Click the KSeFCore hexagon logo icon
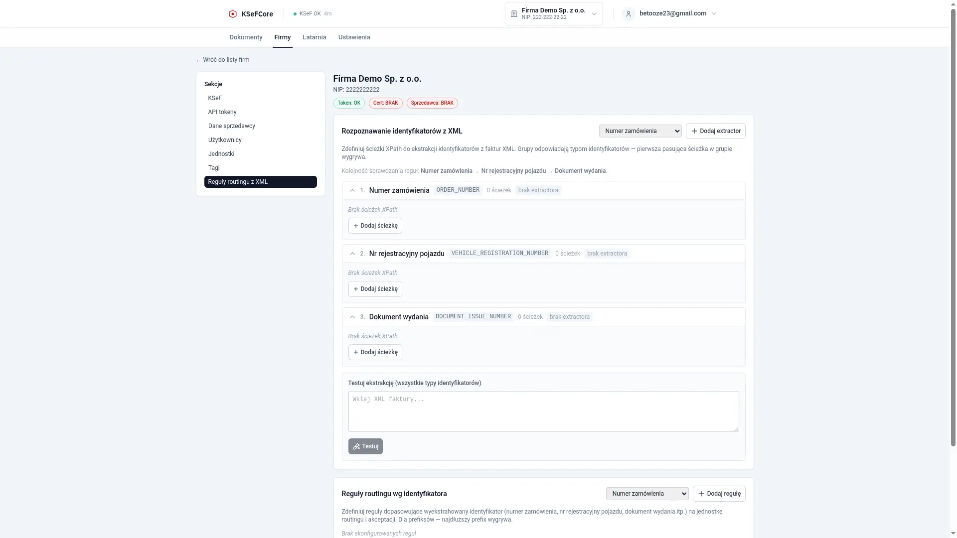Screen dimensions: 957x538 click(232, 14)
